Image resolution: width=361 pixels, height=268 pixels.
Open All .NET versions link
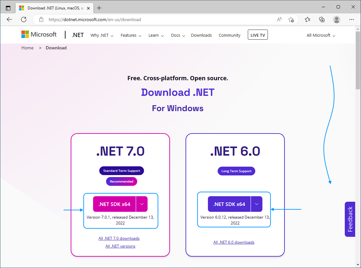tap(120, 246)
